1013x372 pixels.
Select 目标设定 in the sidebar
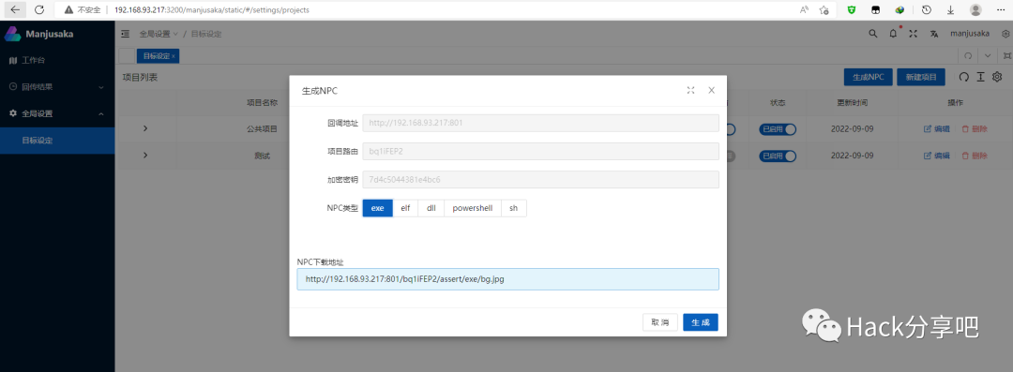click(57, 141)
